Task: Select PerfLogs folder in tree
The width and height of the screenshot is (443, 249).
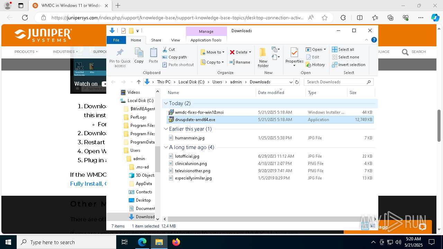Action: coord(138,117)
